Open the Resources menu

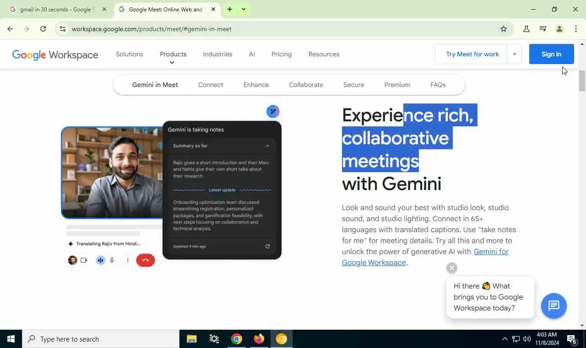click(324, 54)
